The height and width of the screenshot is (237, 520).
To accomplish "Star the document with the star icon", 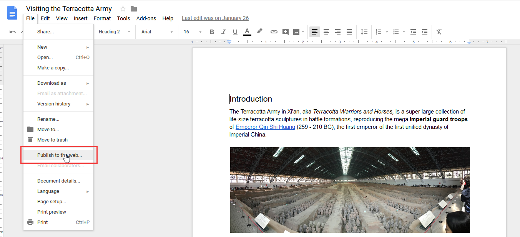I will click(123, 9).
